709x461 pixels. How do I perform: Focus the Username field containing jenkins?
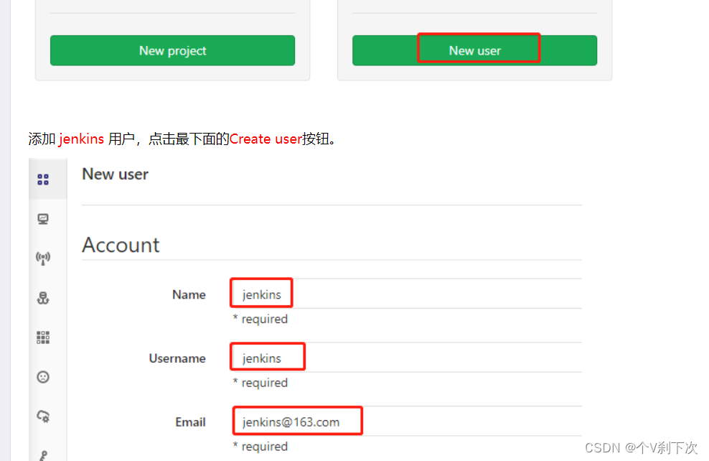pos(405,358)
